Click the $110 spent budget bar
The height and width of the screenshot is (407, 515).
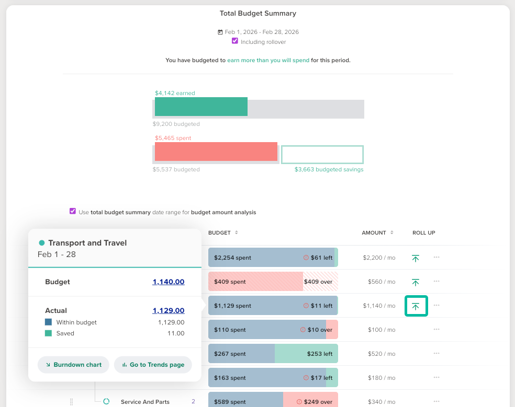click(273, 330)
